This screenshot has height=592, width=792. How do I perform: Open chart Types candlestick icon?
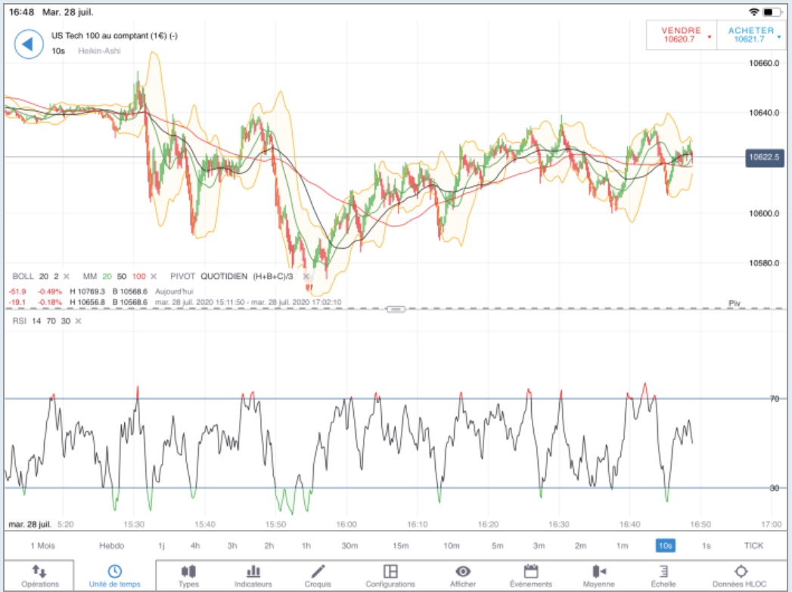point(188,576)
